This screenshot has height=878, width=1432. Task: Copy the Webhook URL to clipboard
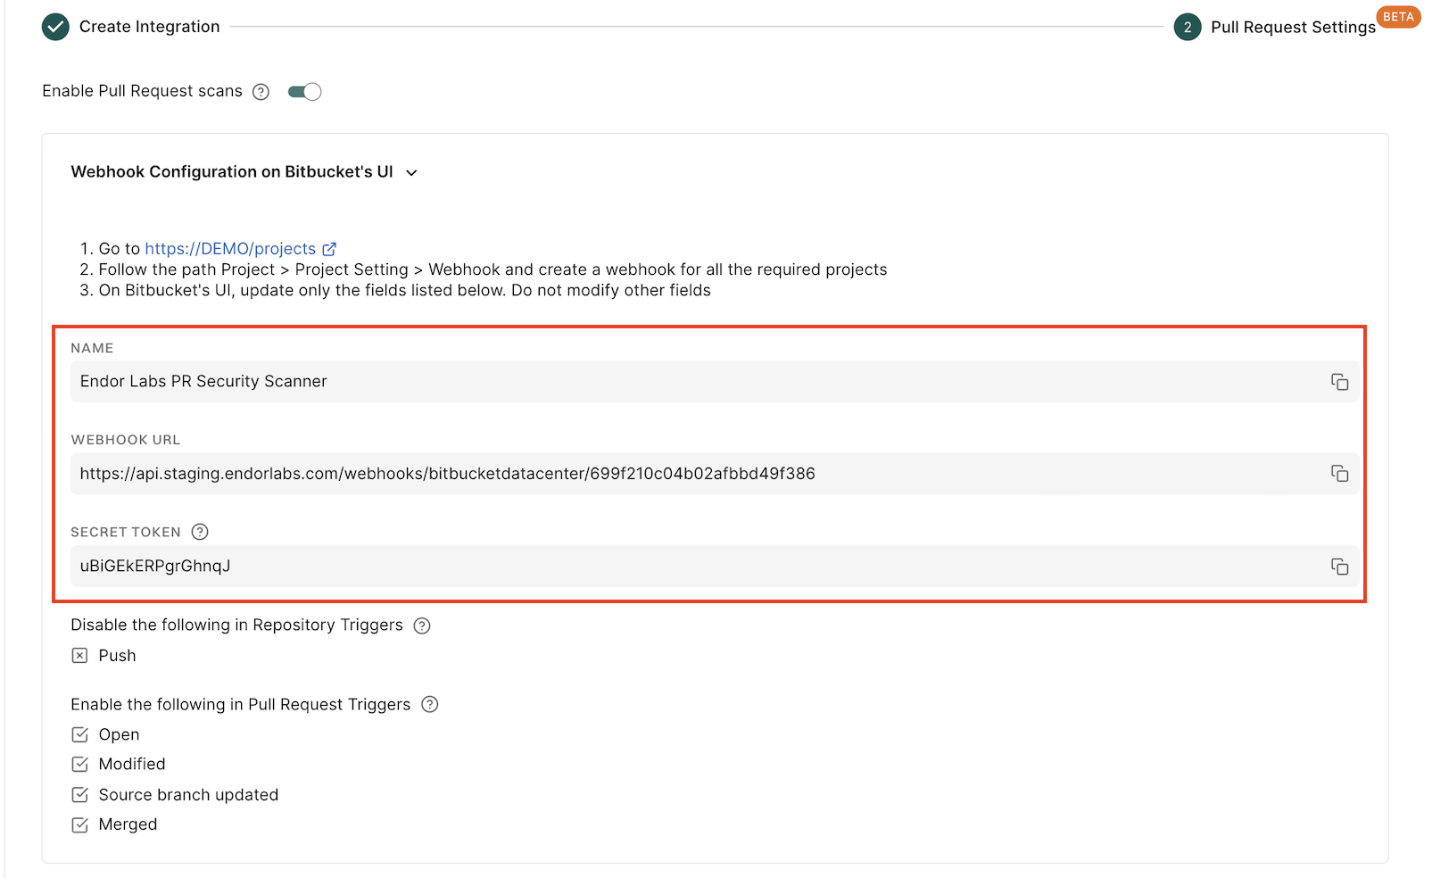(1339, 474)
